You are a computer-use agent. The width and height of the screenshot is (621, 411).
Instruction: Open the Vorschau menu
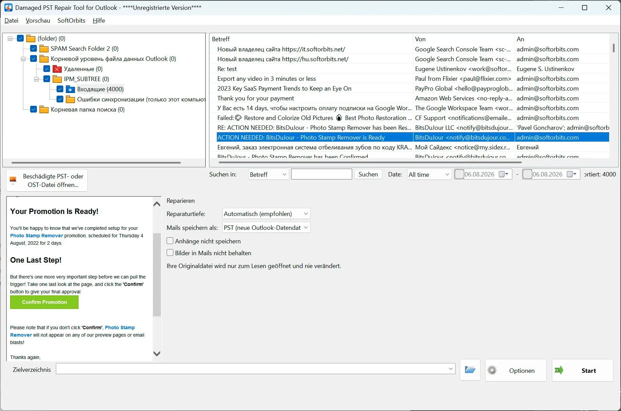[x=38, y=21]
